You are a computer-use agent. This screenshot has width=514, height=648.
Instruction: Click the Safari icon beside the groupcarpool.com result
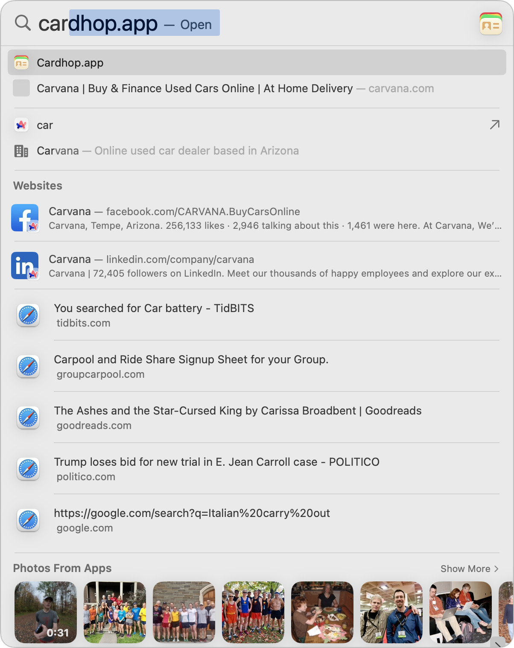point(28,366)
